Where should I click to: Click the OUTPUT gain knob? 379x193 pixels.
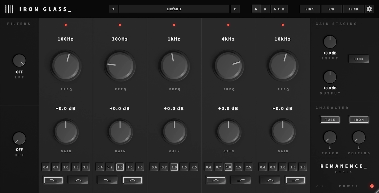coord(330,77)
